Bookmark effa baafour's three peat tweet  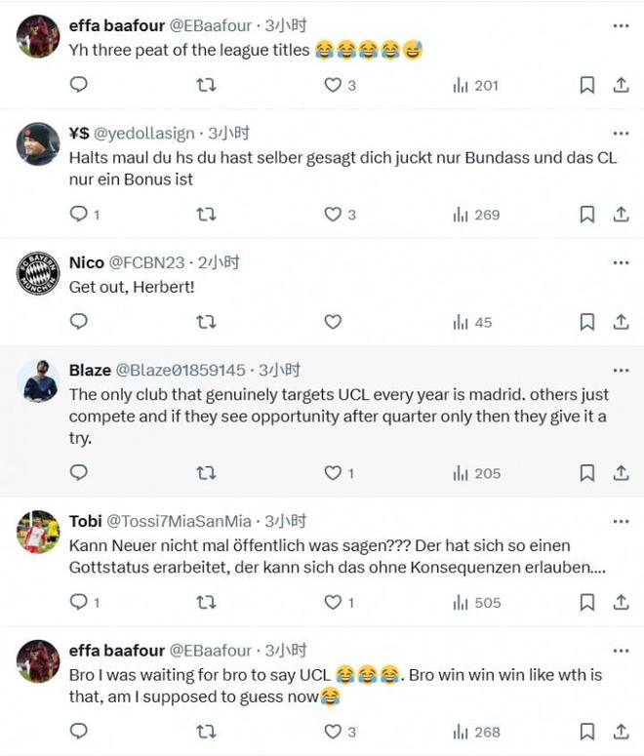click(586, 85)
